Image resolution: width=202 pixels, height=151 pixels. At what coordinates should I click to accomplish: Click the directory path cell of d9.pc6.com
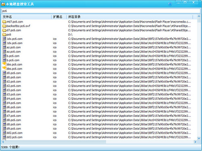[x=129, y=128]
